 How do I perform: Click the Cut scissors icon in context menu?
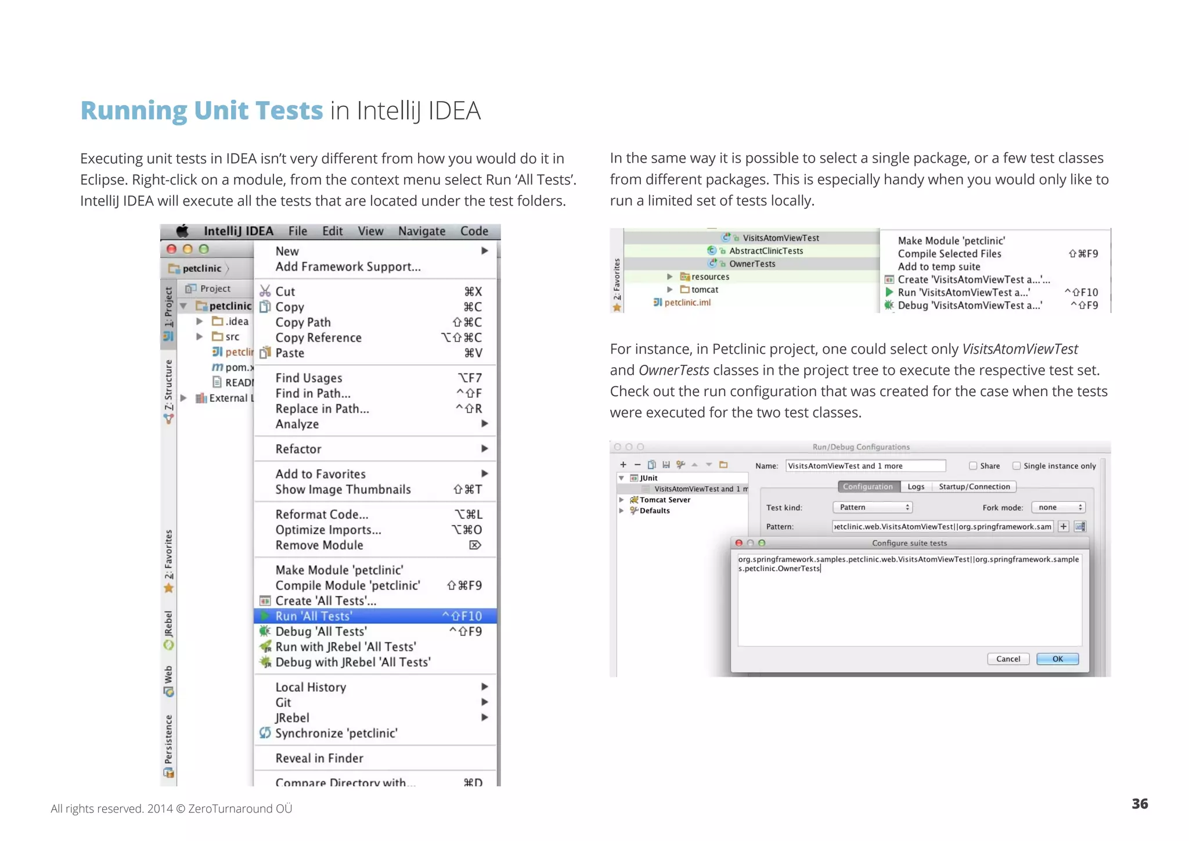(265, 291)
